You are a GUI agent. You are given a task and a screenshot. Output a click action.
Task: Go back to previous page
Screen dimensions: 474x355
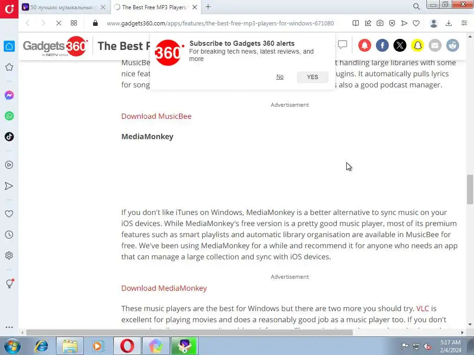tap(28, 23)
